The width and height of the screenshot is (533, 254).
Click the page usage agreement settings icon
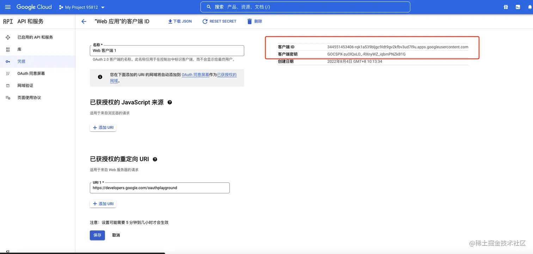[x=8, y=97]
